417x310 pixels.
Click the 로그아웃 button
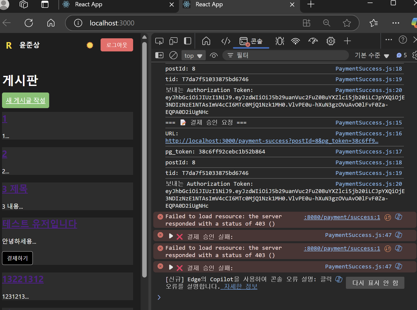point(117,45)
